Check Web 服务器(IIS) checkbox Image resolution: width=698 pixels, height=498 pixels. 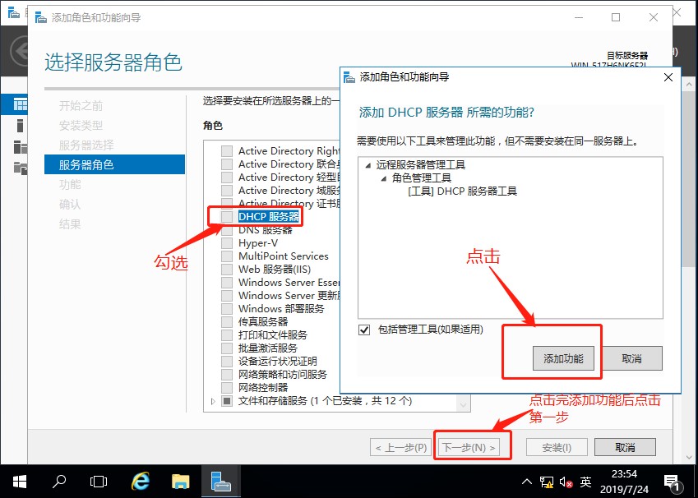click(227, 270)
